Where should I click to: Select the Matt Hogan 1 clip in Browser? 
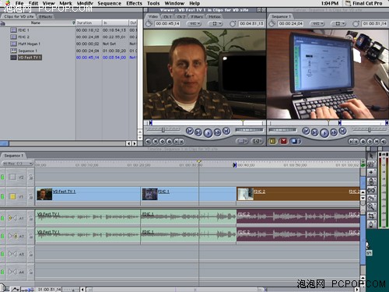click(x=29, y=44)
